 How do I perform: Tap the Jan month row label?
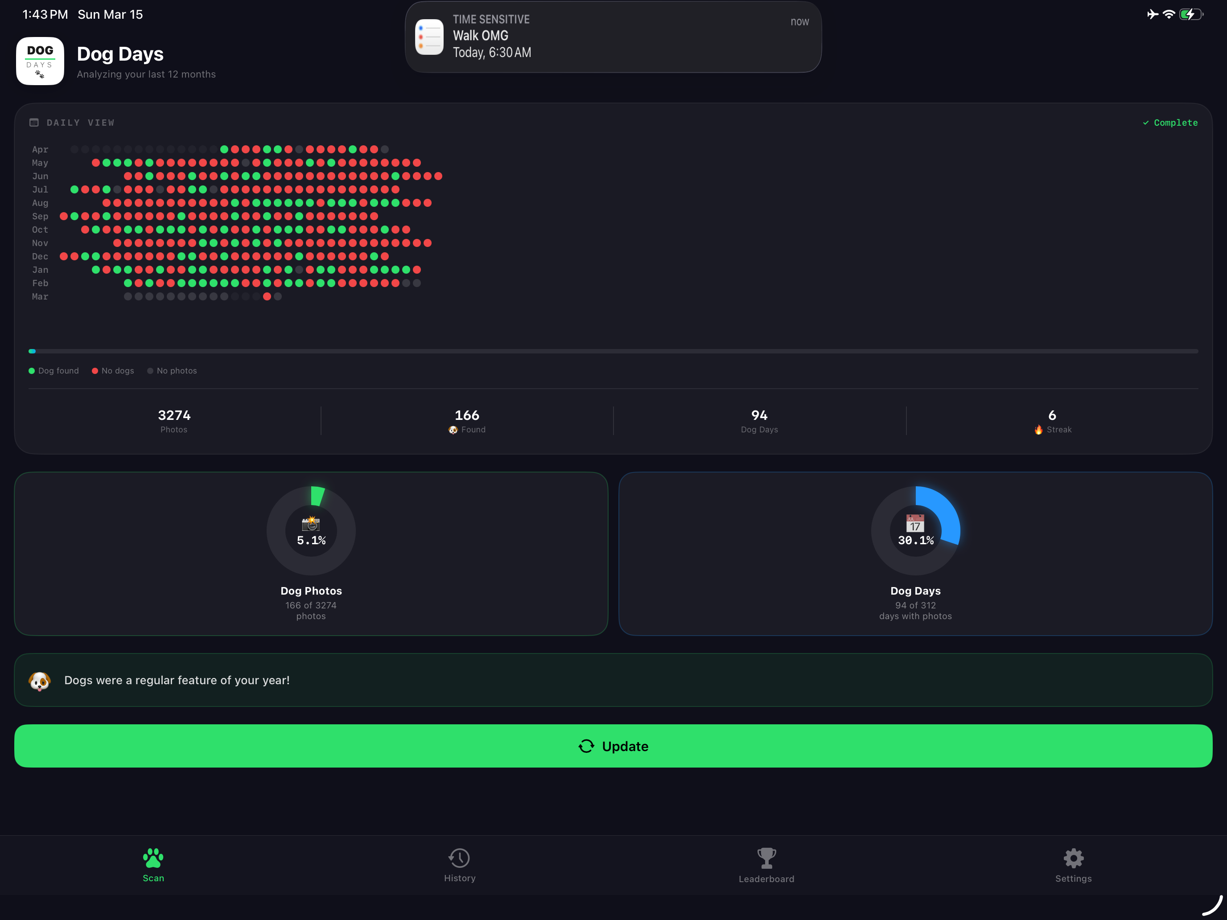click(40, 270)
